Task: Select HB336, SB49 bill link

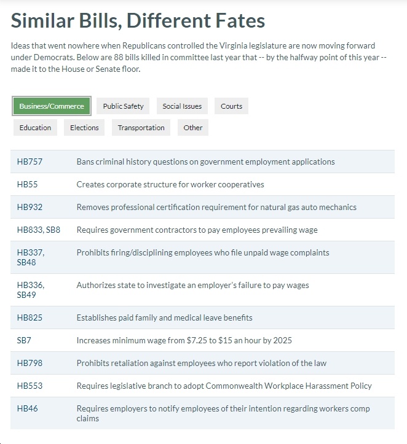Action: pos(31,290)
